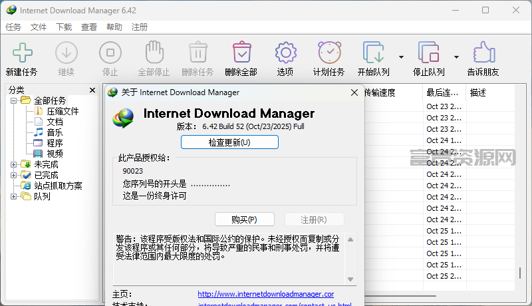Expand the 已完成 tree node
532x306 pixels.
13,175
